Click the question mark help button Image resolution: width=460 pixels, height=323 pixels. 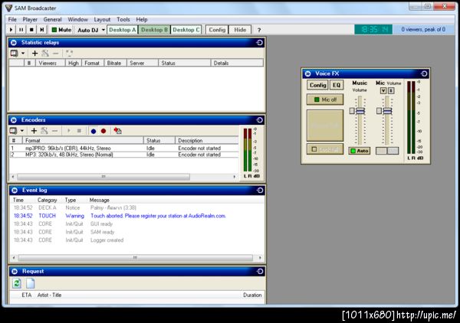[x=259, y=30]
